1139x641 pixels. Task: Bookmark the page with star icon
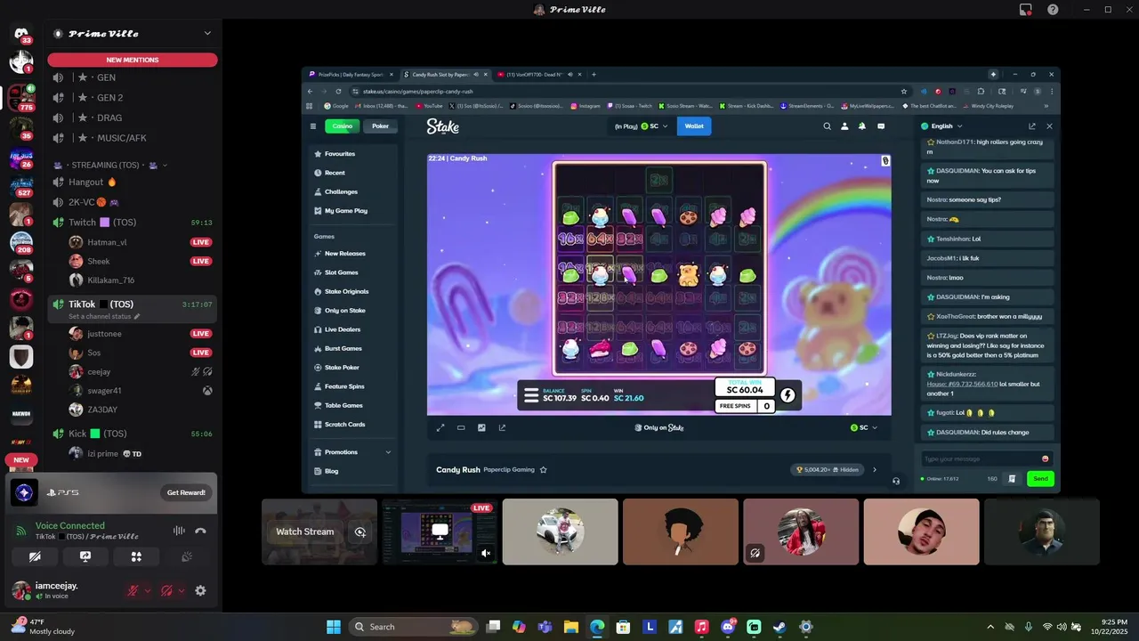(x=904, y=92)
